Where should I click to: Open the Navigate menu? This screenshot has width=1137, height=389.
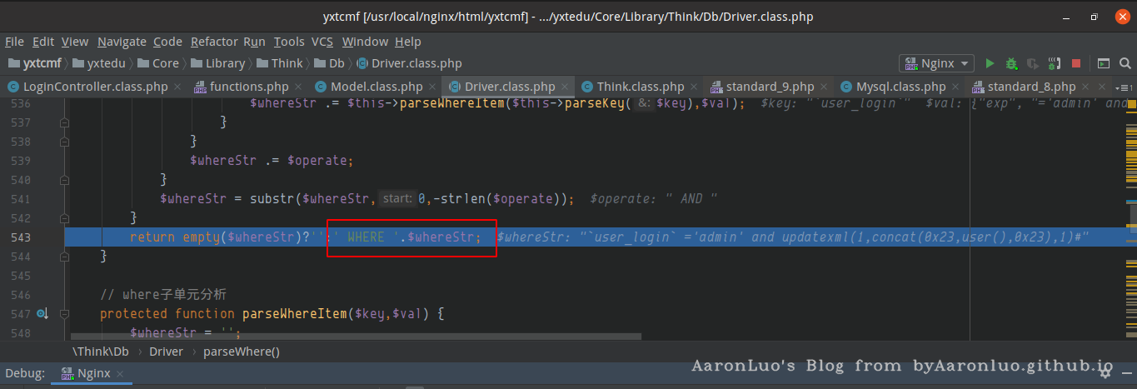pyautogui.click(x=122, y=42)
